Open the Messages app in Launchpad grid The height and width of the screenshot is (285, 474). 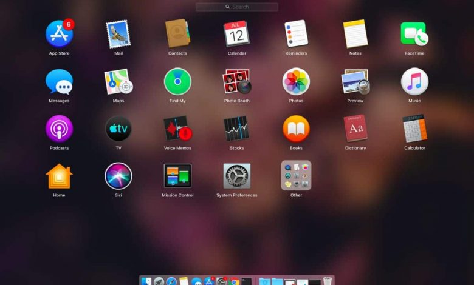pos(60,81)
